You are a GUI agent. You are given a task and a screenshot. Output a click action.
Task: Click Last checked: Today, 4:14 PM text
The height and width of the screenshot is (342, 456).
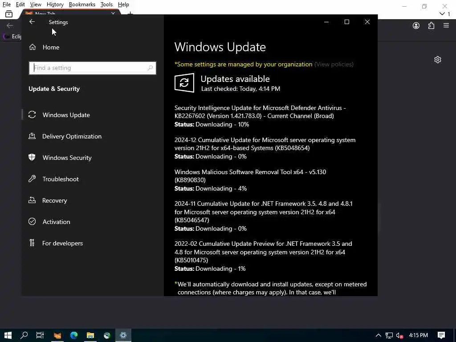240,89
